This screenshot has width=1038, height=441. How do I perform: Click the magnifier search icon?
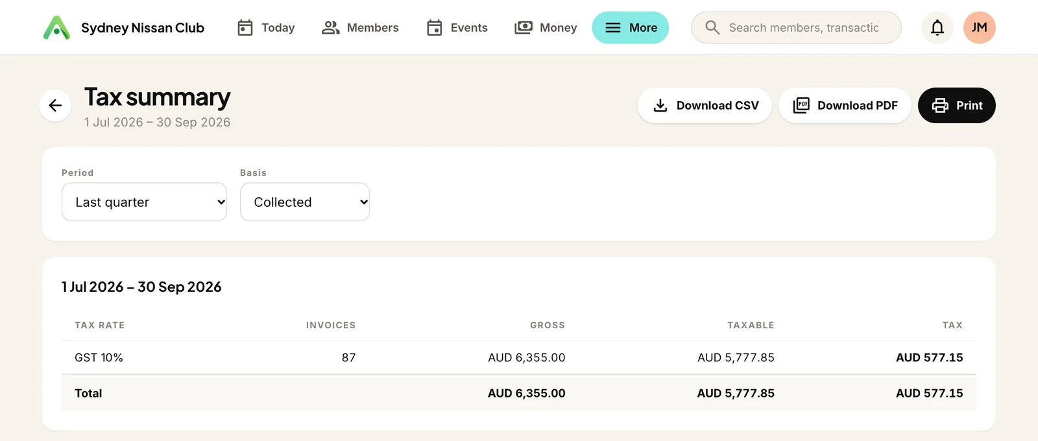pos(712,27)
